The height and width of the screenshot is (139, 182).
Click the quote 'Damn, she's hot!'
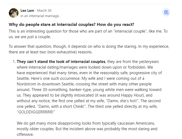click(122, 101)
